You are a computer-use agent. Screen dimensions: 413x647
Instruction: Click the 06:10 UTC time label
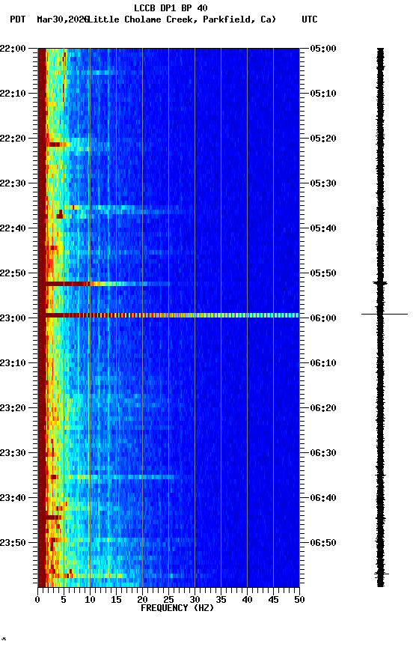[x=323, y=363]
